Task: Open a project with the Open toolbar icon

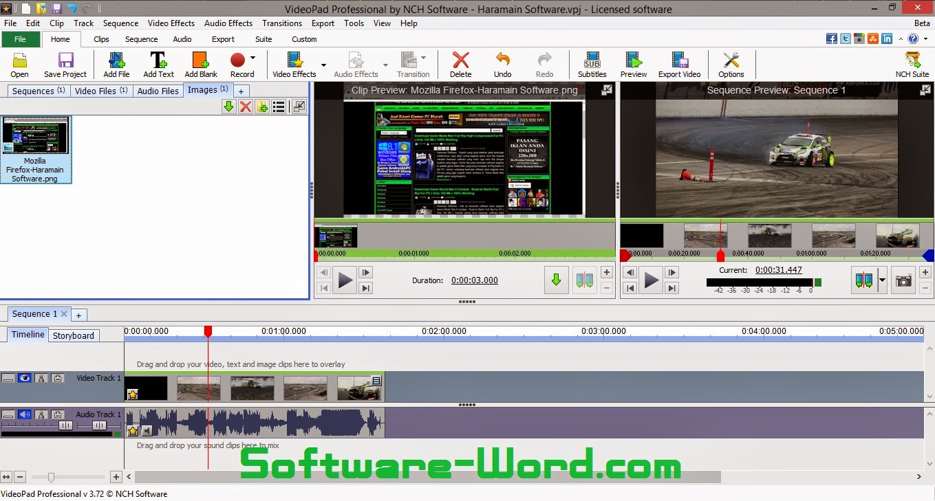Action: pos(19,65)
